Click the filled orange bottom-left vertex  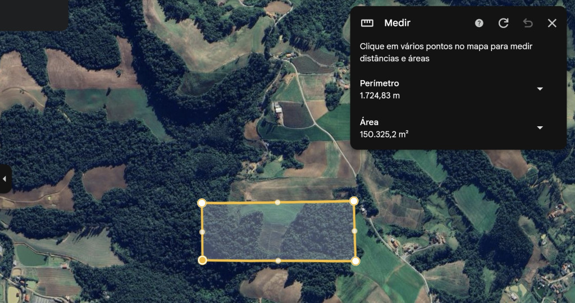[x=202, y=260]
